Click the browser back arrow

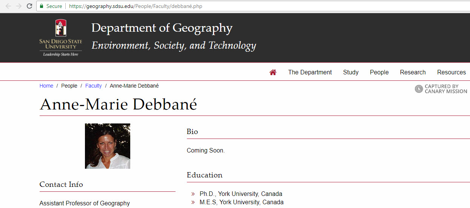click(x=8, y=6)
